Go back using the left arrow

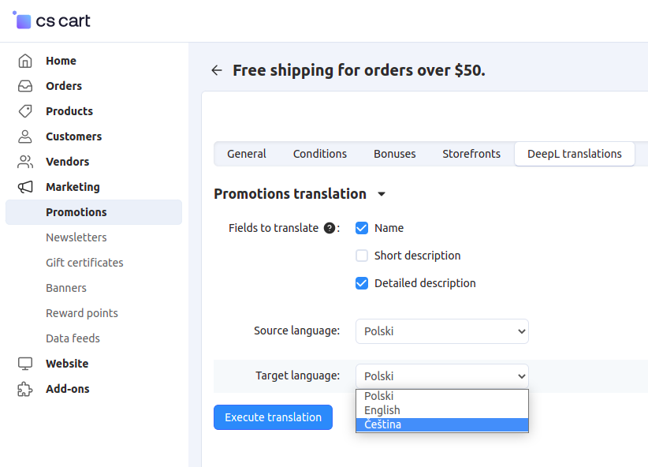point(217,70)
